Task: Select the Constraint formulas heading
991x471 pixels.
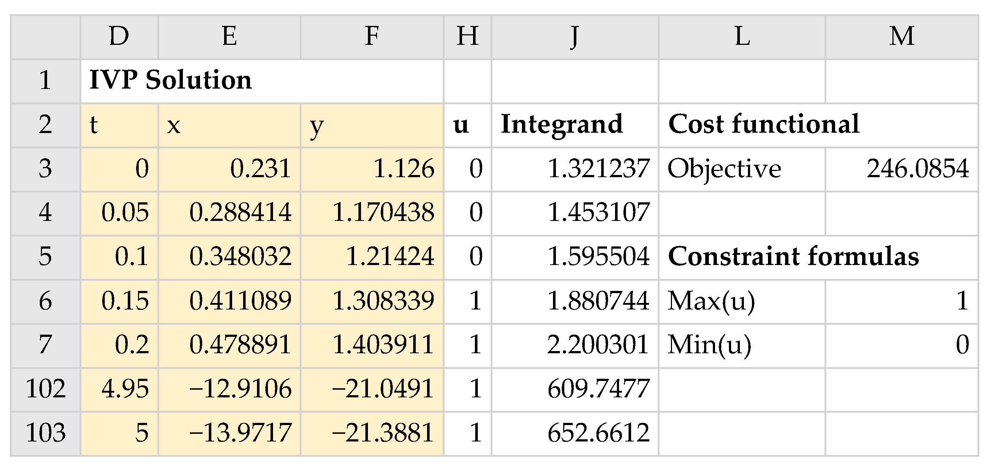Action: coord(818,257)
